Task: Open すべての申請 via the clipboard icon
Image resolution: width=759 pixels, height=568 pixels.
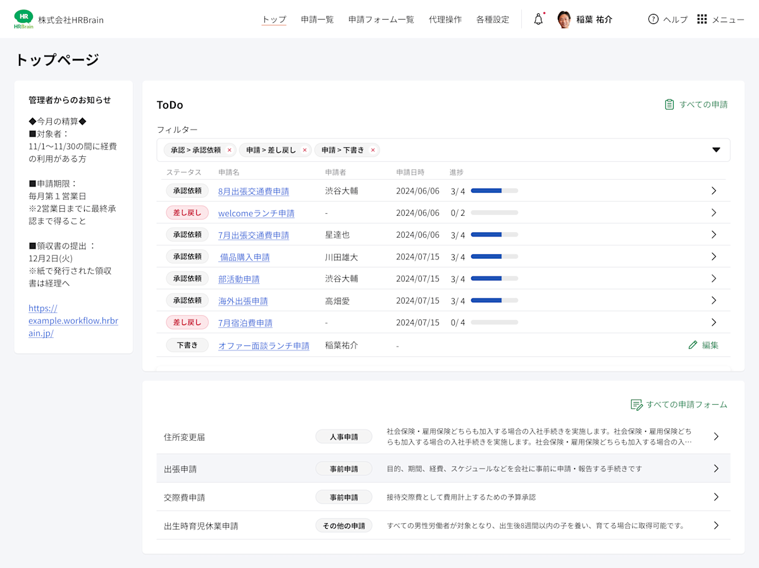Action: click(668, 104)
